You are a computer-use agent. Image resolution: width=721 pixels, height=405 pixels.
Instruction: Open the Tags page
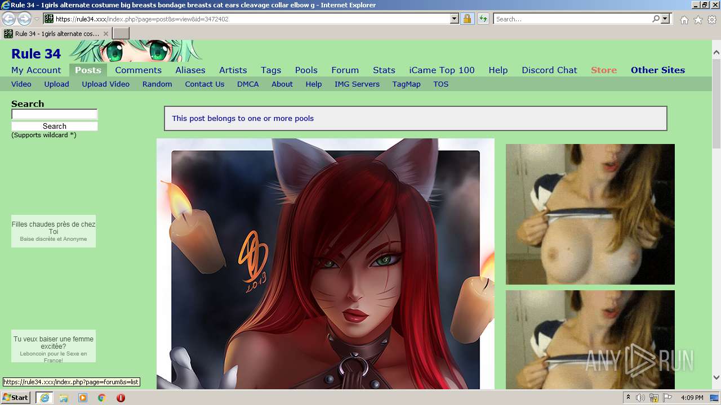tap(271, 70)
